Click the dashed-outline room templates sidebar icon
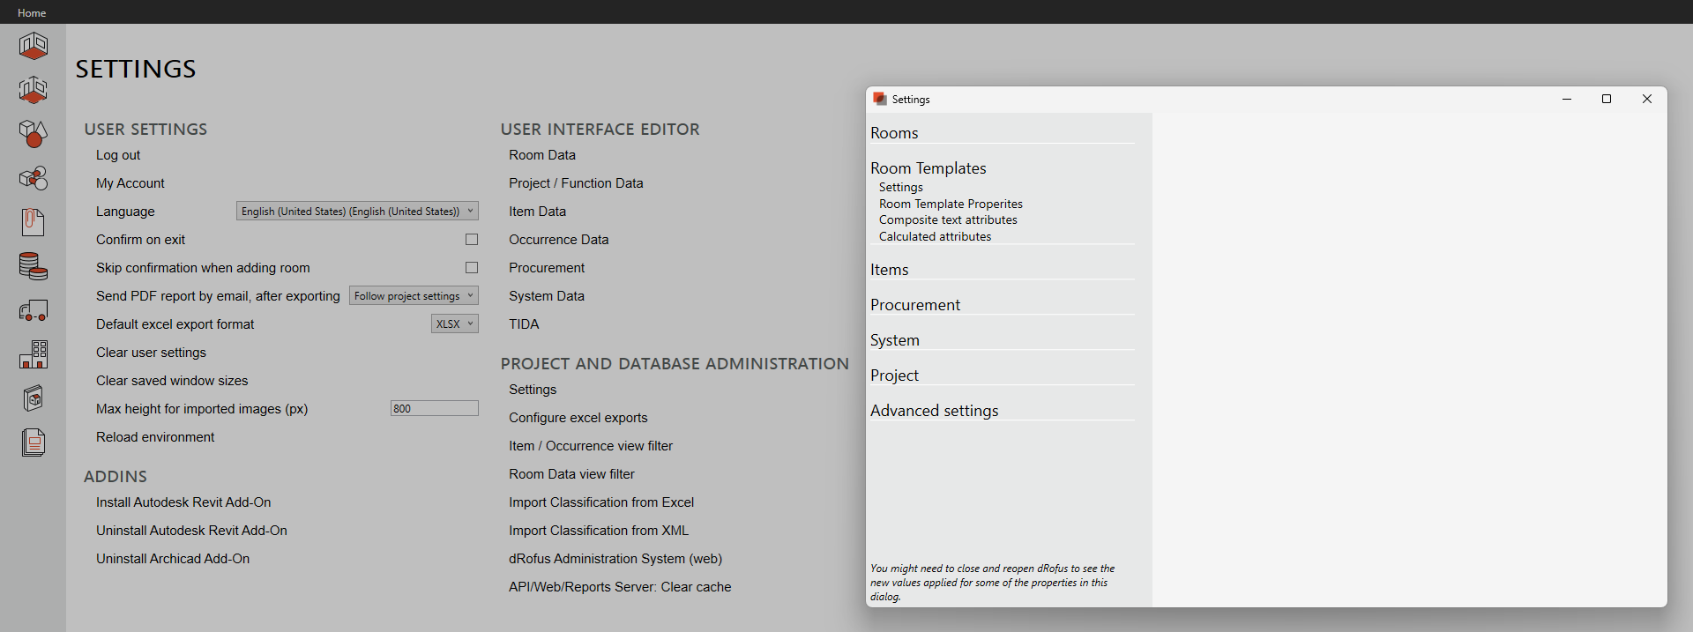This screenshot has width=1693, height=632. 34,89
